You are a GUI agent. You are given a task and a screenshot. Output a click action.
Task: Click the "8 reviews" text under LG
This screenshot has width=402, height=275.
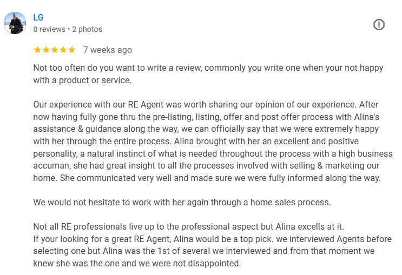(49, 29)
